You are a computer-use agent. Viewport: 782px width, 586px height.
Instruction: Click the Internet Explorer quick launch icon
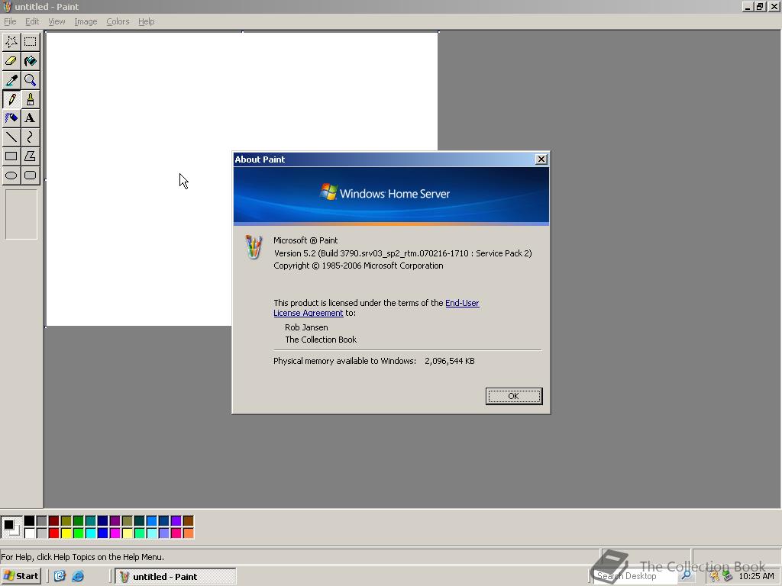coord(78,576)
